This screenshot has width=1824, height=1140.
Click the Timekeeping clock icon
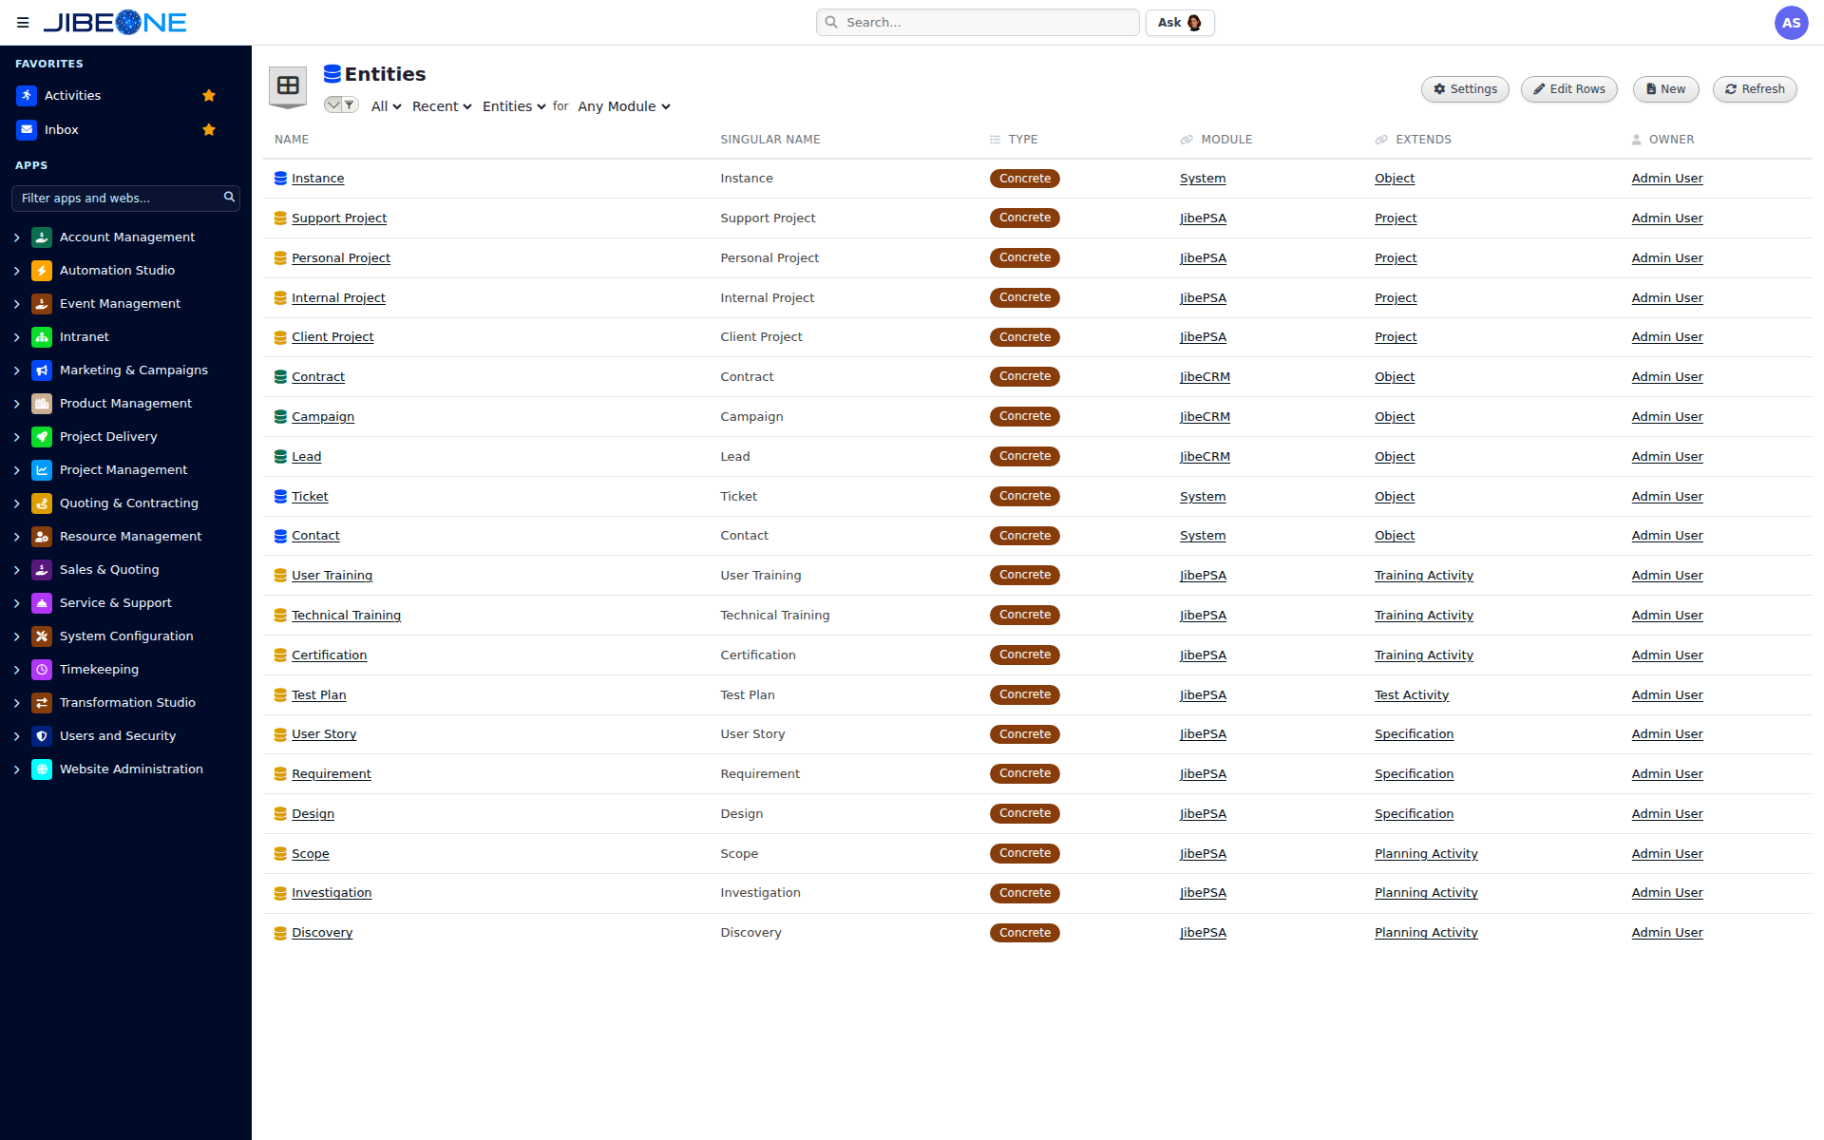[42, 670]
